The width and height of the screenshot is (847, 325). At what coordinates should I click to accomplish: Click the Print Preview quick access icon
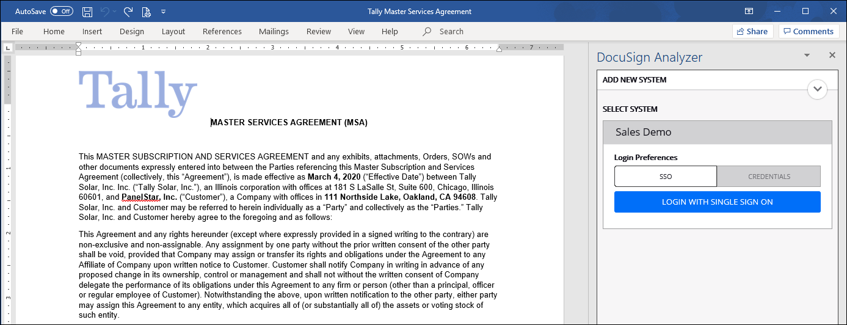point(146,12)
